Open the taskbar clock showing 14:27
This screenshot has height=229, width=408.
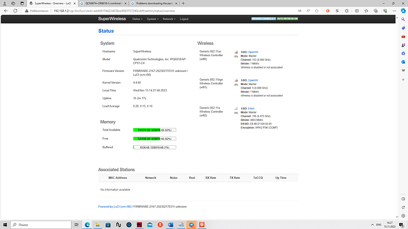[390, 225]
